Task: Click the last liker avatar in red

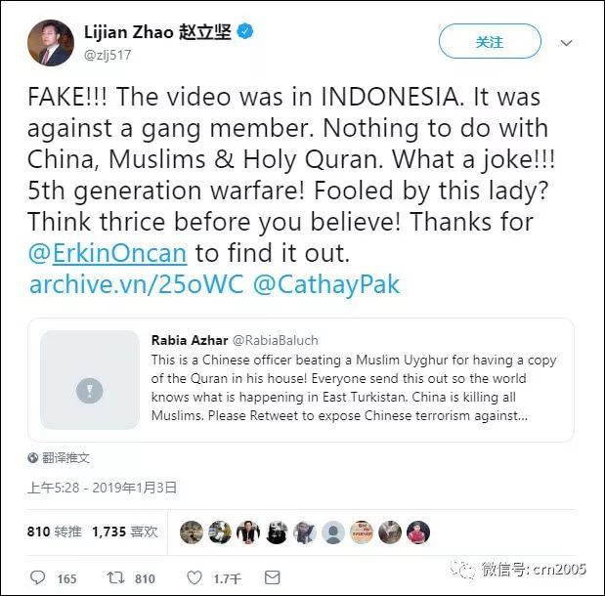Action: (418, 532)
